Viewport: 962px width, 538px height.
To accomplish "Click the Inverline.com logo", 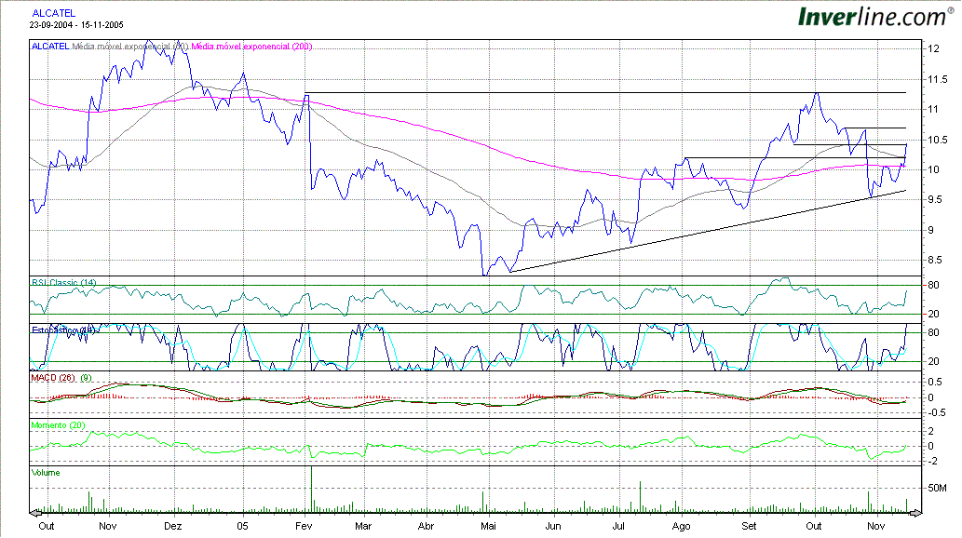I will pyautogui.click(x=874, y=16).
